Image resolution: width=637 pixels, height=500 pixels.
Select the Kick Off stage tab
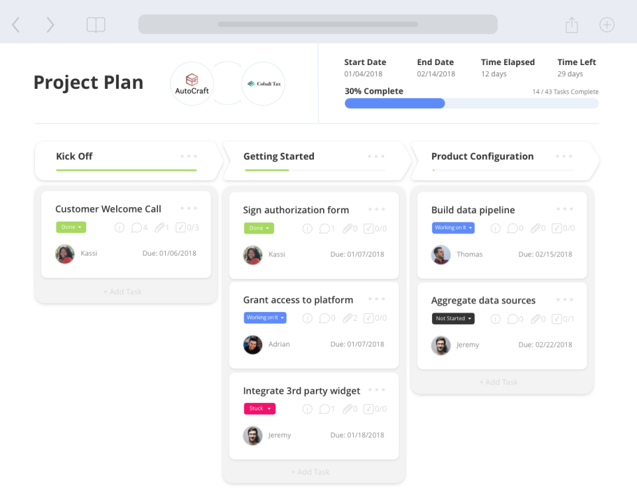[x=129, y=161]
